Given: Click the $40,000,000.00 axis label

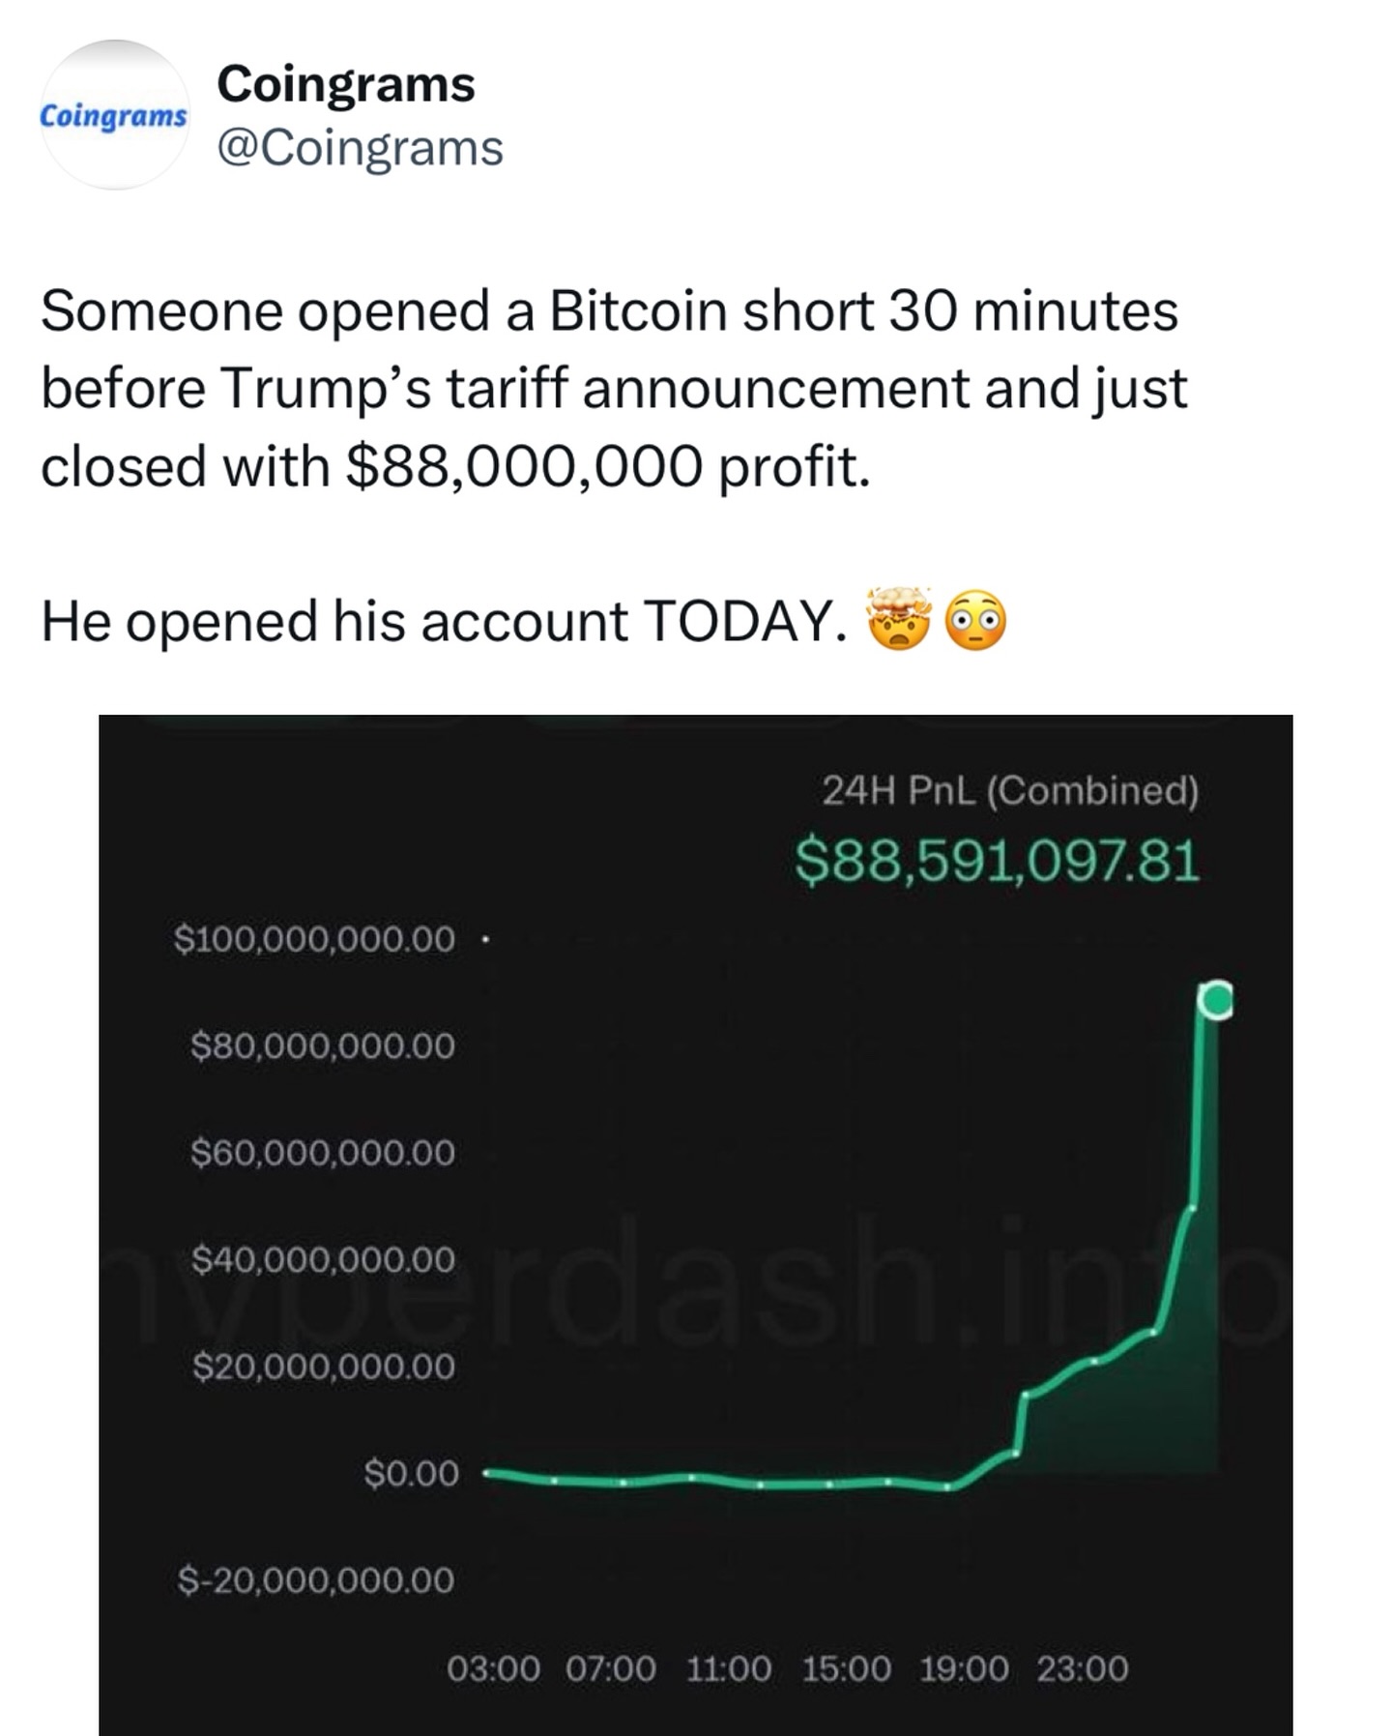Looking at the screenshot, I should click(323, 1259).
